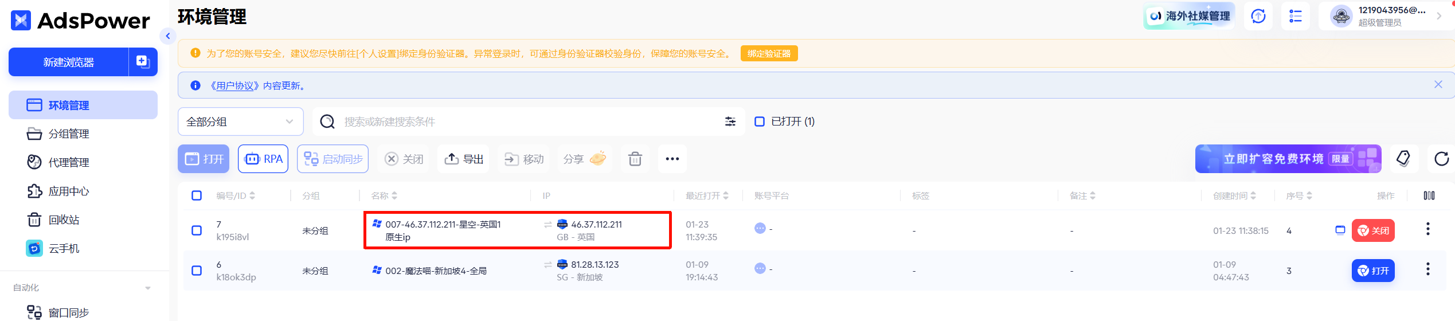Click the 新建浏览器 button
Screen dimensions: 1455x321
[68, 62]
